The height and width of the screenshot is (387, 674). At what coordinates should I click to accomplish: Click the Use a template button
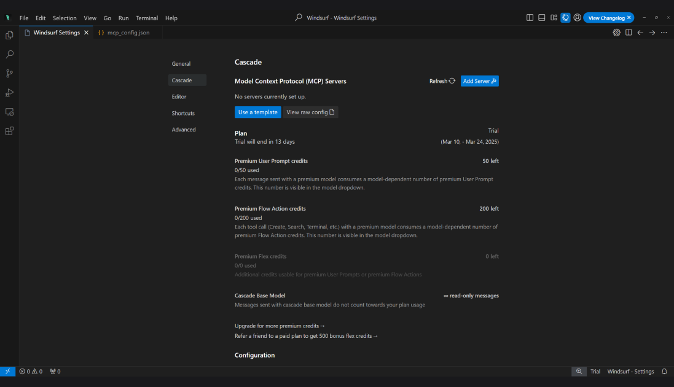tap(258, 112)
